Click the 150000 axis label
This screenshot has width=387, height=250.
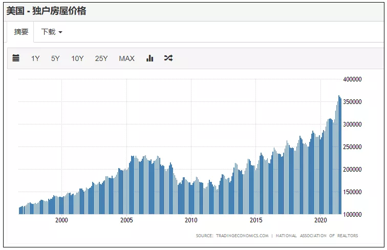coord(352,192)
